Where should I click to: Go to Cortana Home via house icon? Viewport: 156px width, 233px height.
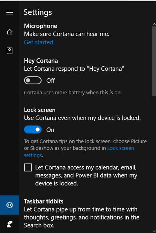tap(10, 32)
